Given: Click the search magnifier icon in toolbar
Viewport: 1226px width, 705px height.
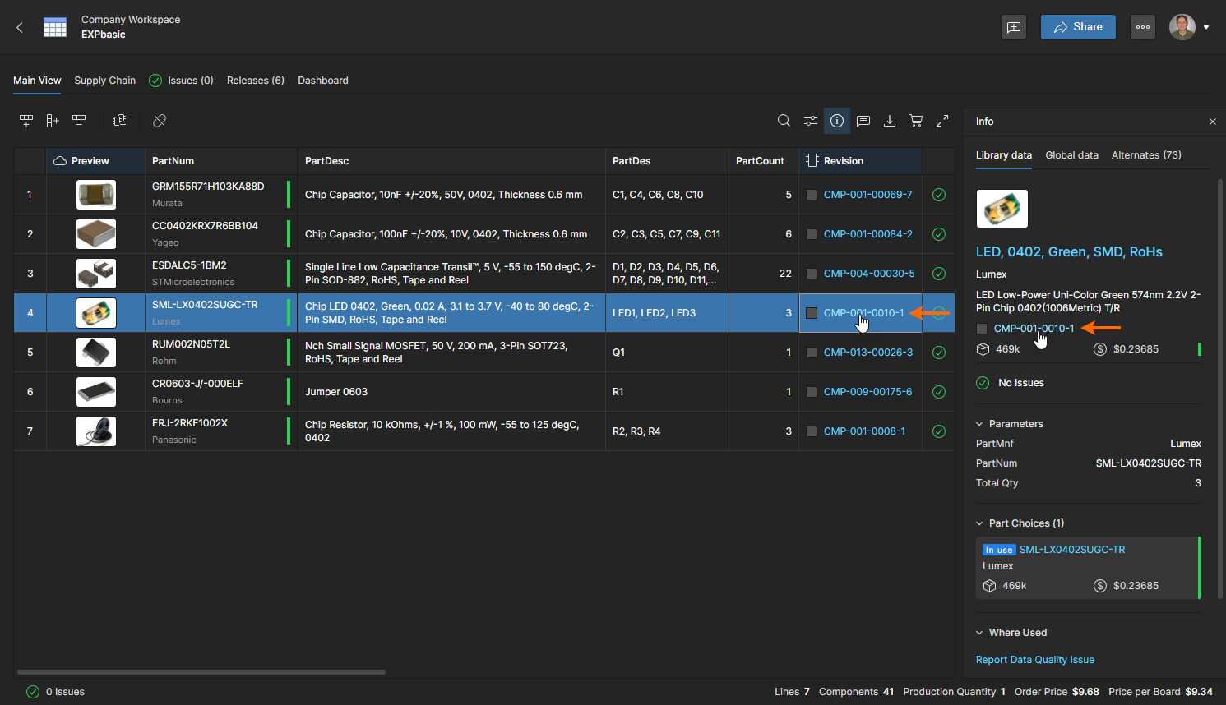Looking at the screenshot, I should tap(784, 121).
